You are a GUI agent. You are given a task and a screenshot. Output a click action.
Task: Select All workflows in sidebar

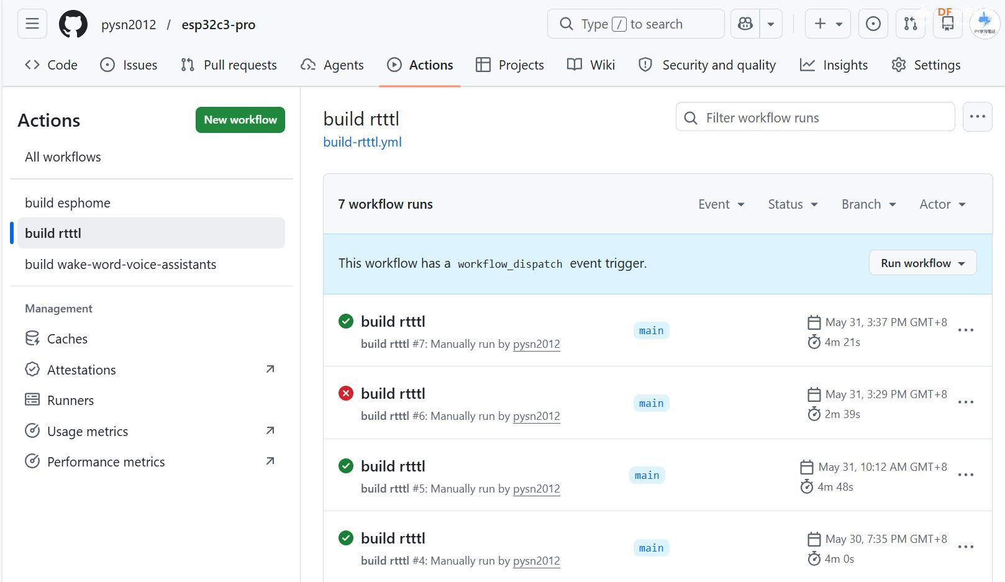click(63, 157)
